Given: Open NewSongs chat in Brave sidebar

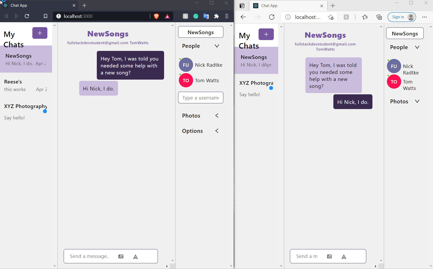Looking at the screenshot, I should click(x=26, y=59).
